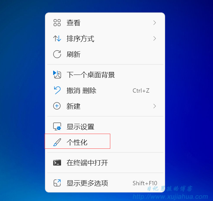The width and height of the screenshot is (213, 201).
Task: Click the Shift+F10 shortcut of 显示更多选项
Action: [x=145, y=183]
